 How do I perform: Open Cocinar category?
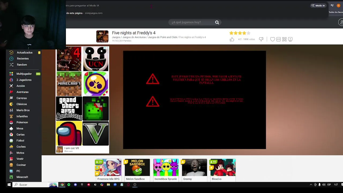tap(21, 165)
